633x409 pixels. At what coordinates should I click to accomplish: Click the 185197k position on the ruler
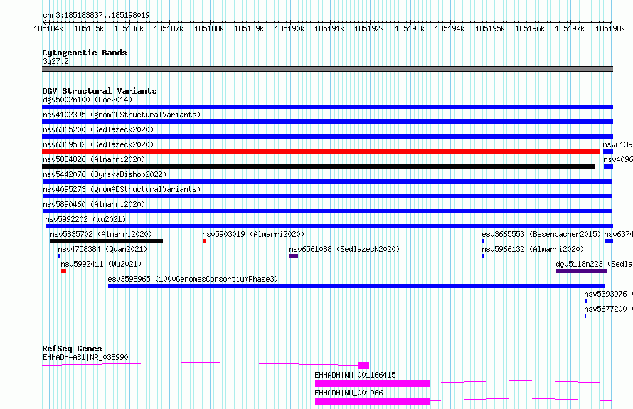(570, 28)
